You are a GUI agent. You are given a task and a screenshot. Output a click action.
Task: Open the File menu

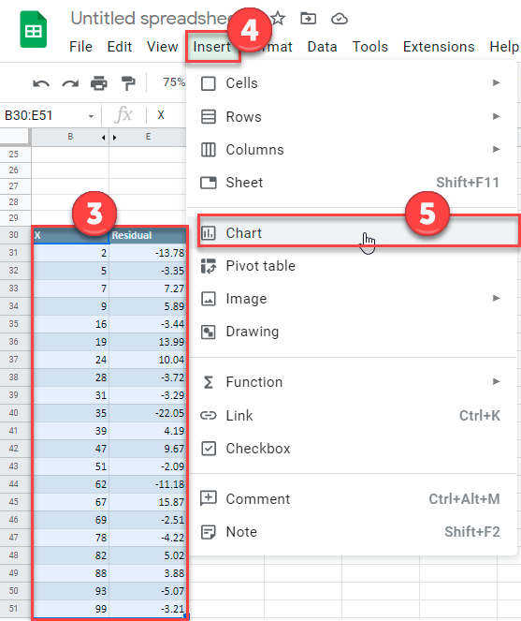(80, 47)
